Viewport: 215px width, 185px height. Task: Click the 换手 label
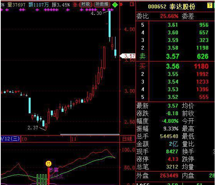[188, 151]
